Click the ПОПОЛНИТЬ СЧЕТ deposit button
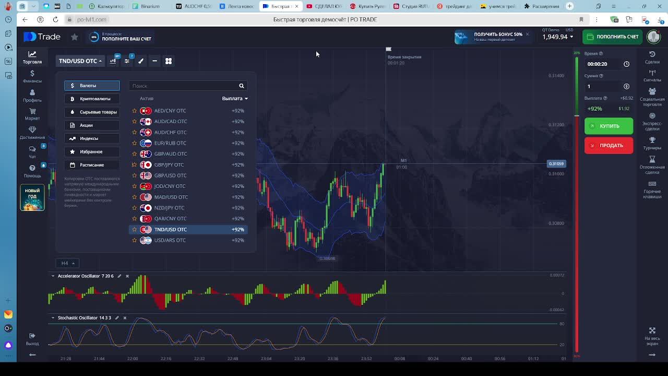This screenshot has height=376, width=668. [612, 37]
